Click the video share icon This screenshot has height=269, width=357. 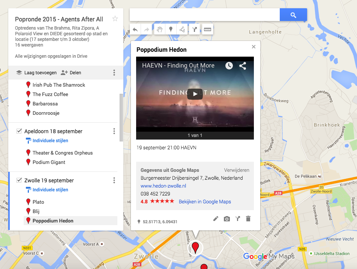(x=243, y=66)
